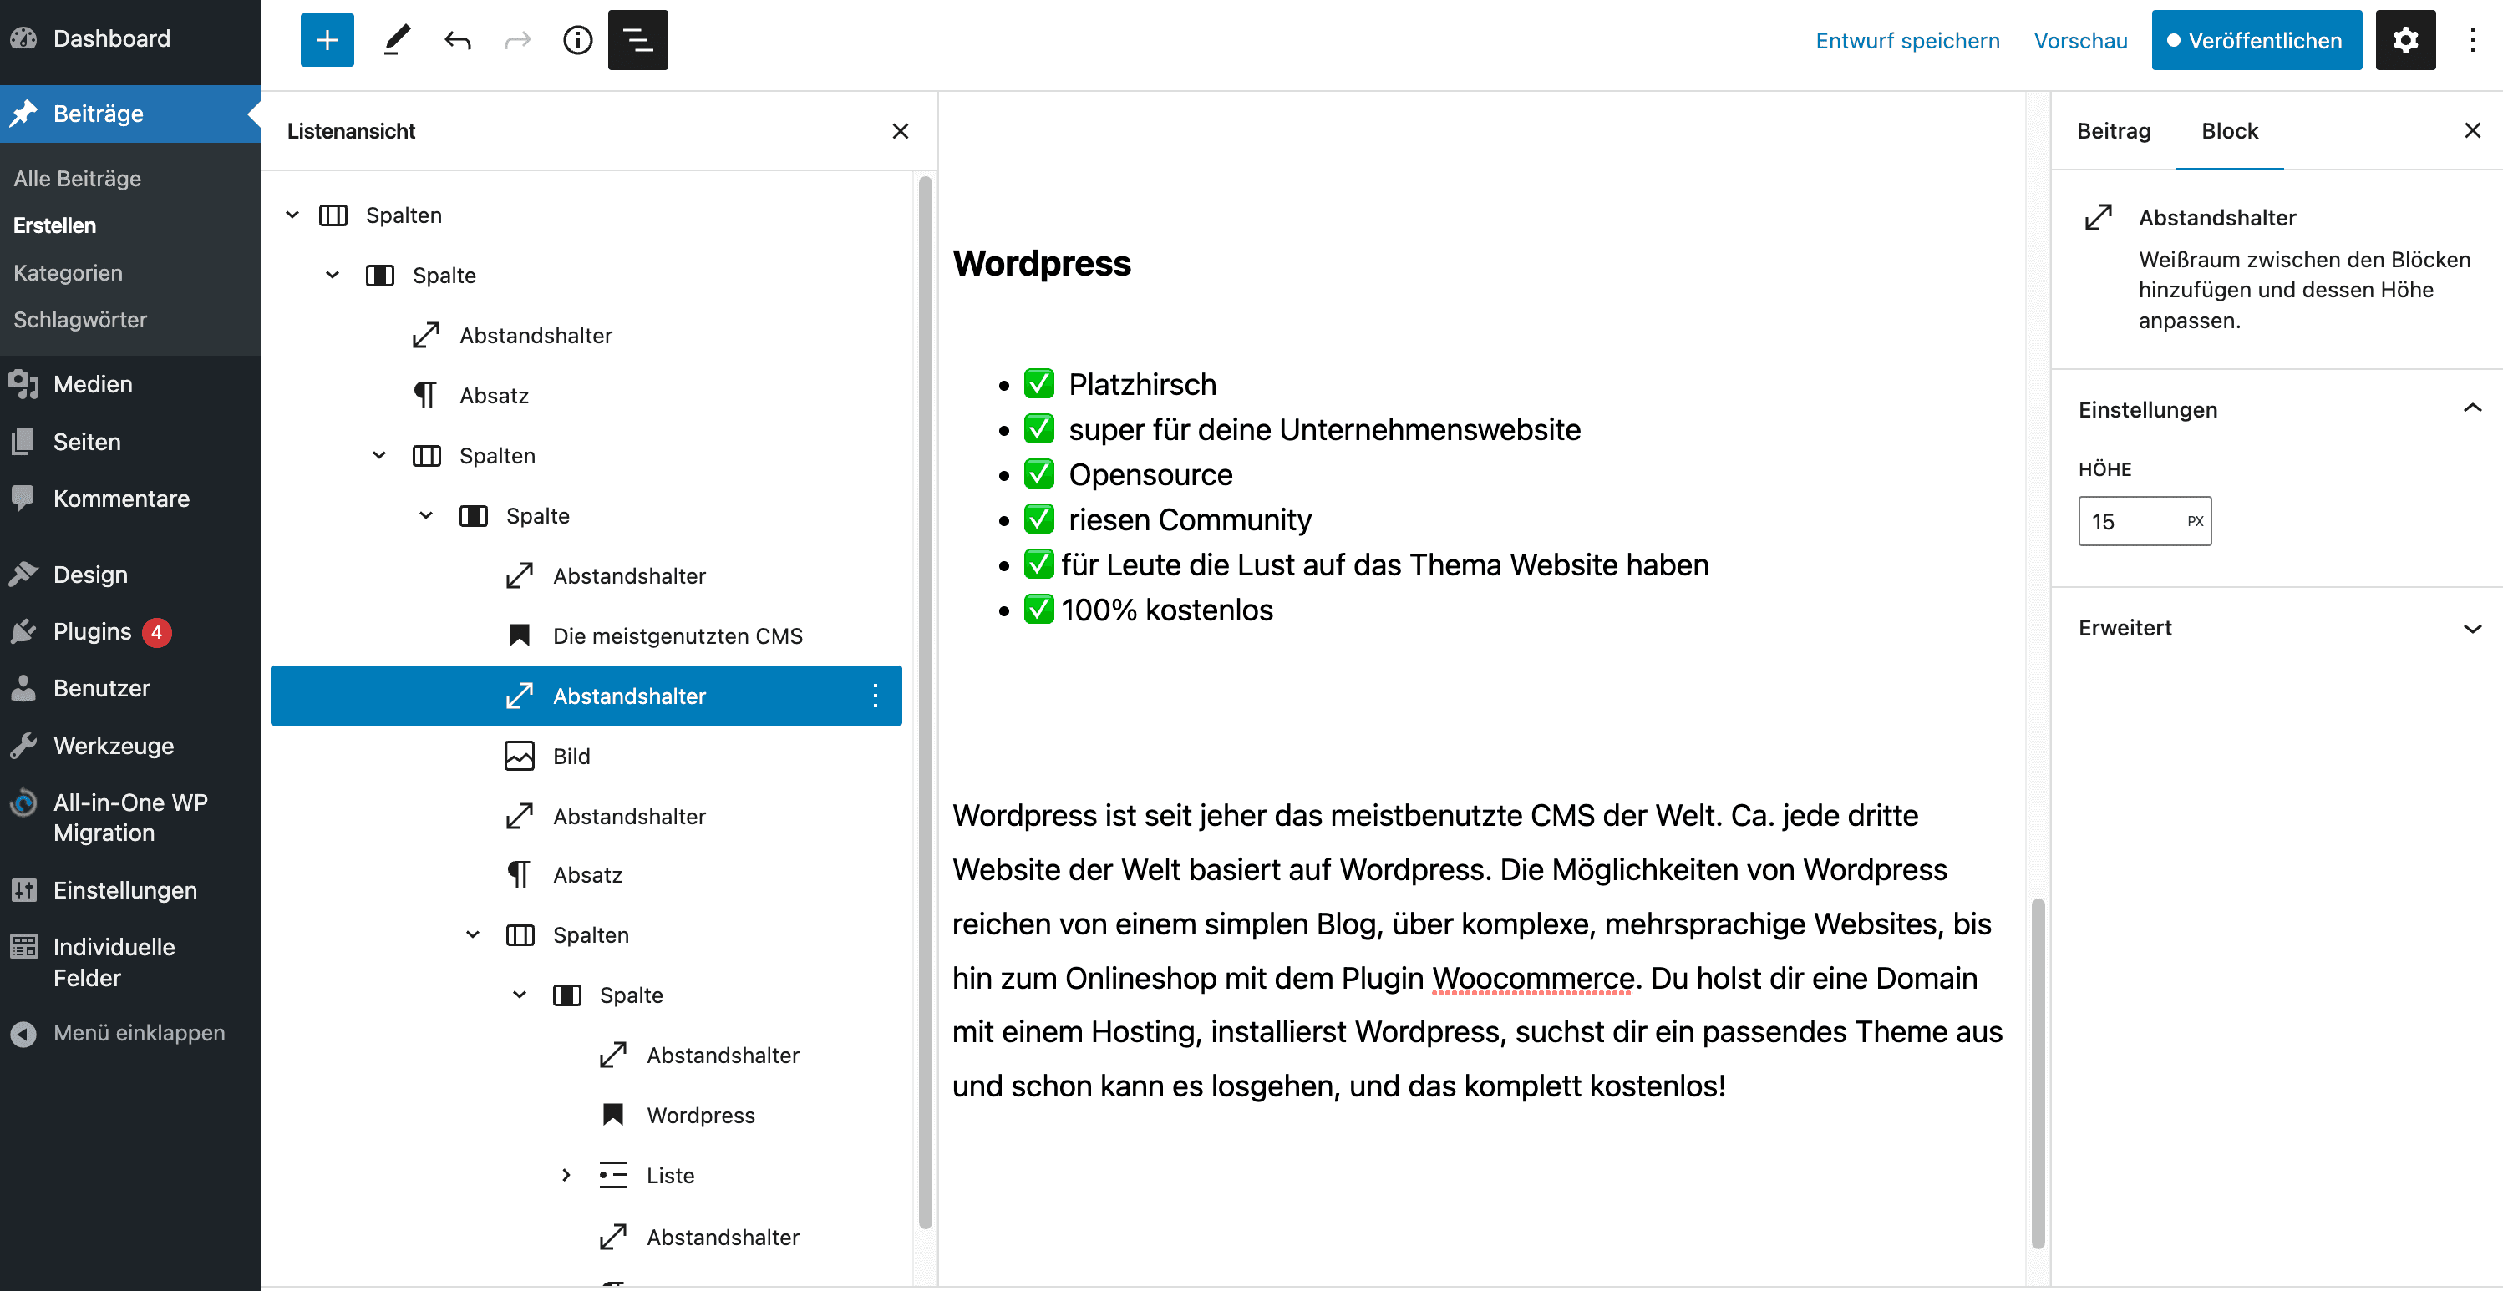Collapse the Spalte node above Die meistgenutzten CMS
The width and height of the screenshot is (2503, 1291).
click(x=425, y=516)
